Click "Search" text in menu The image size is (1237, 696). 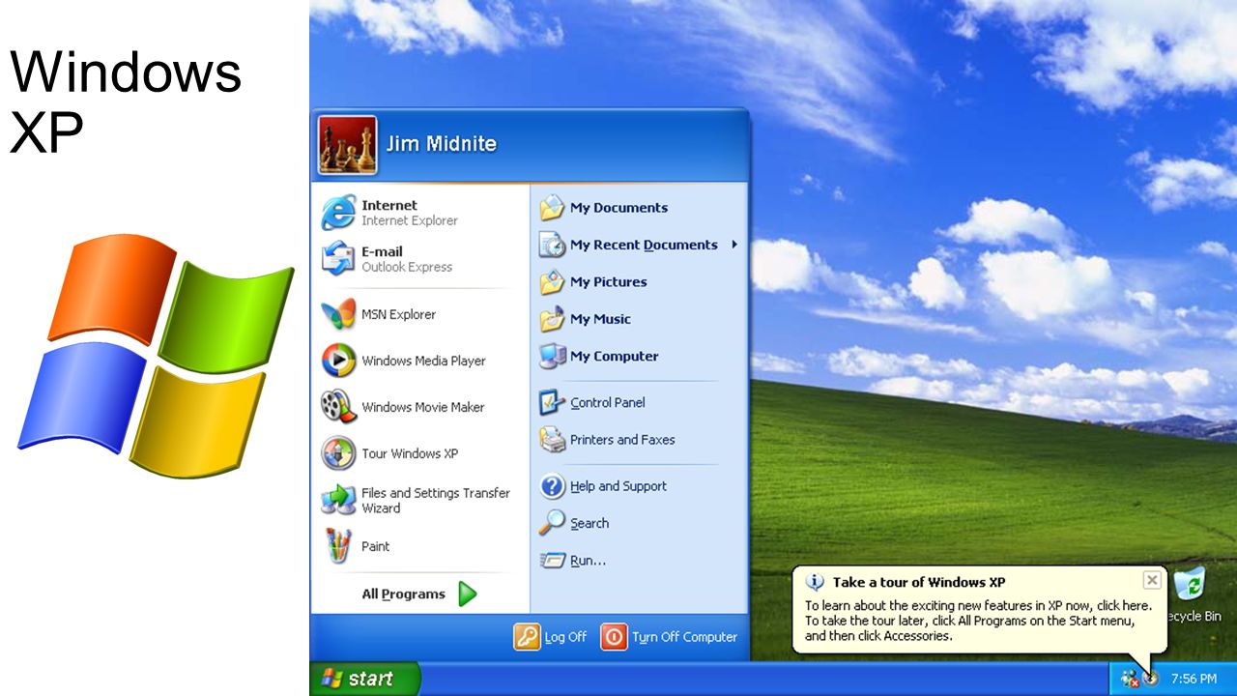(x=590, y=523)
